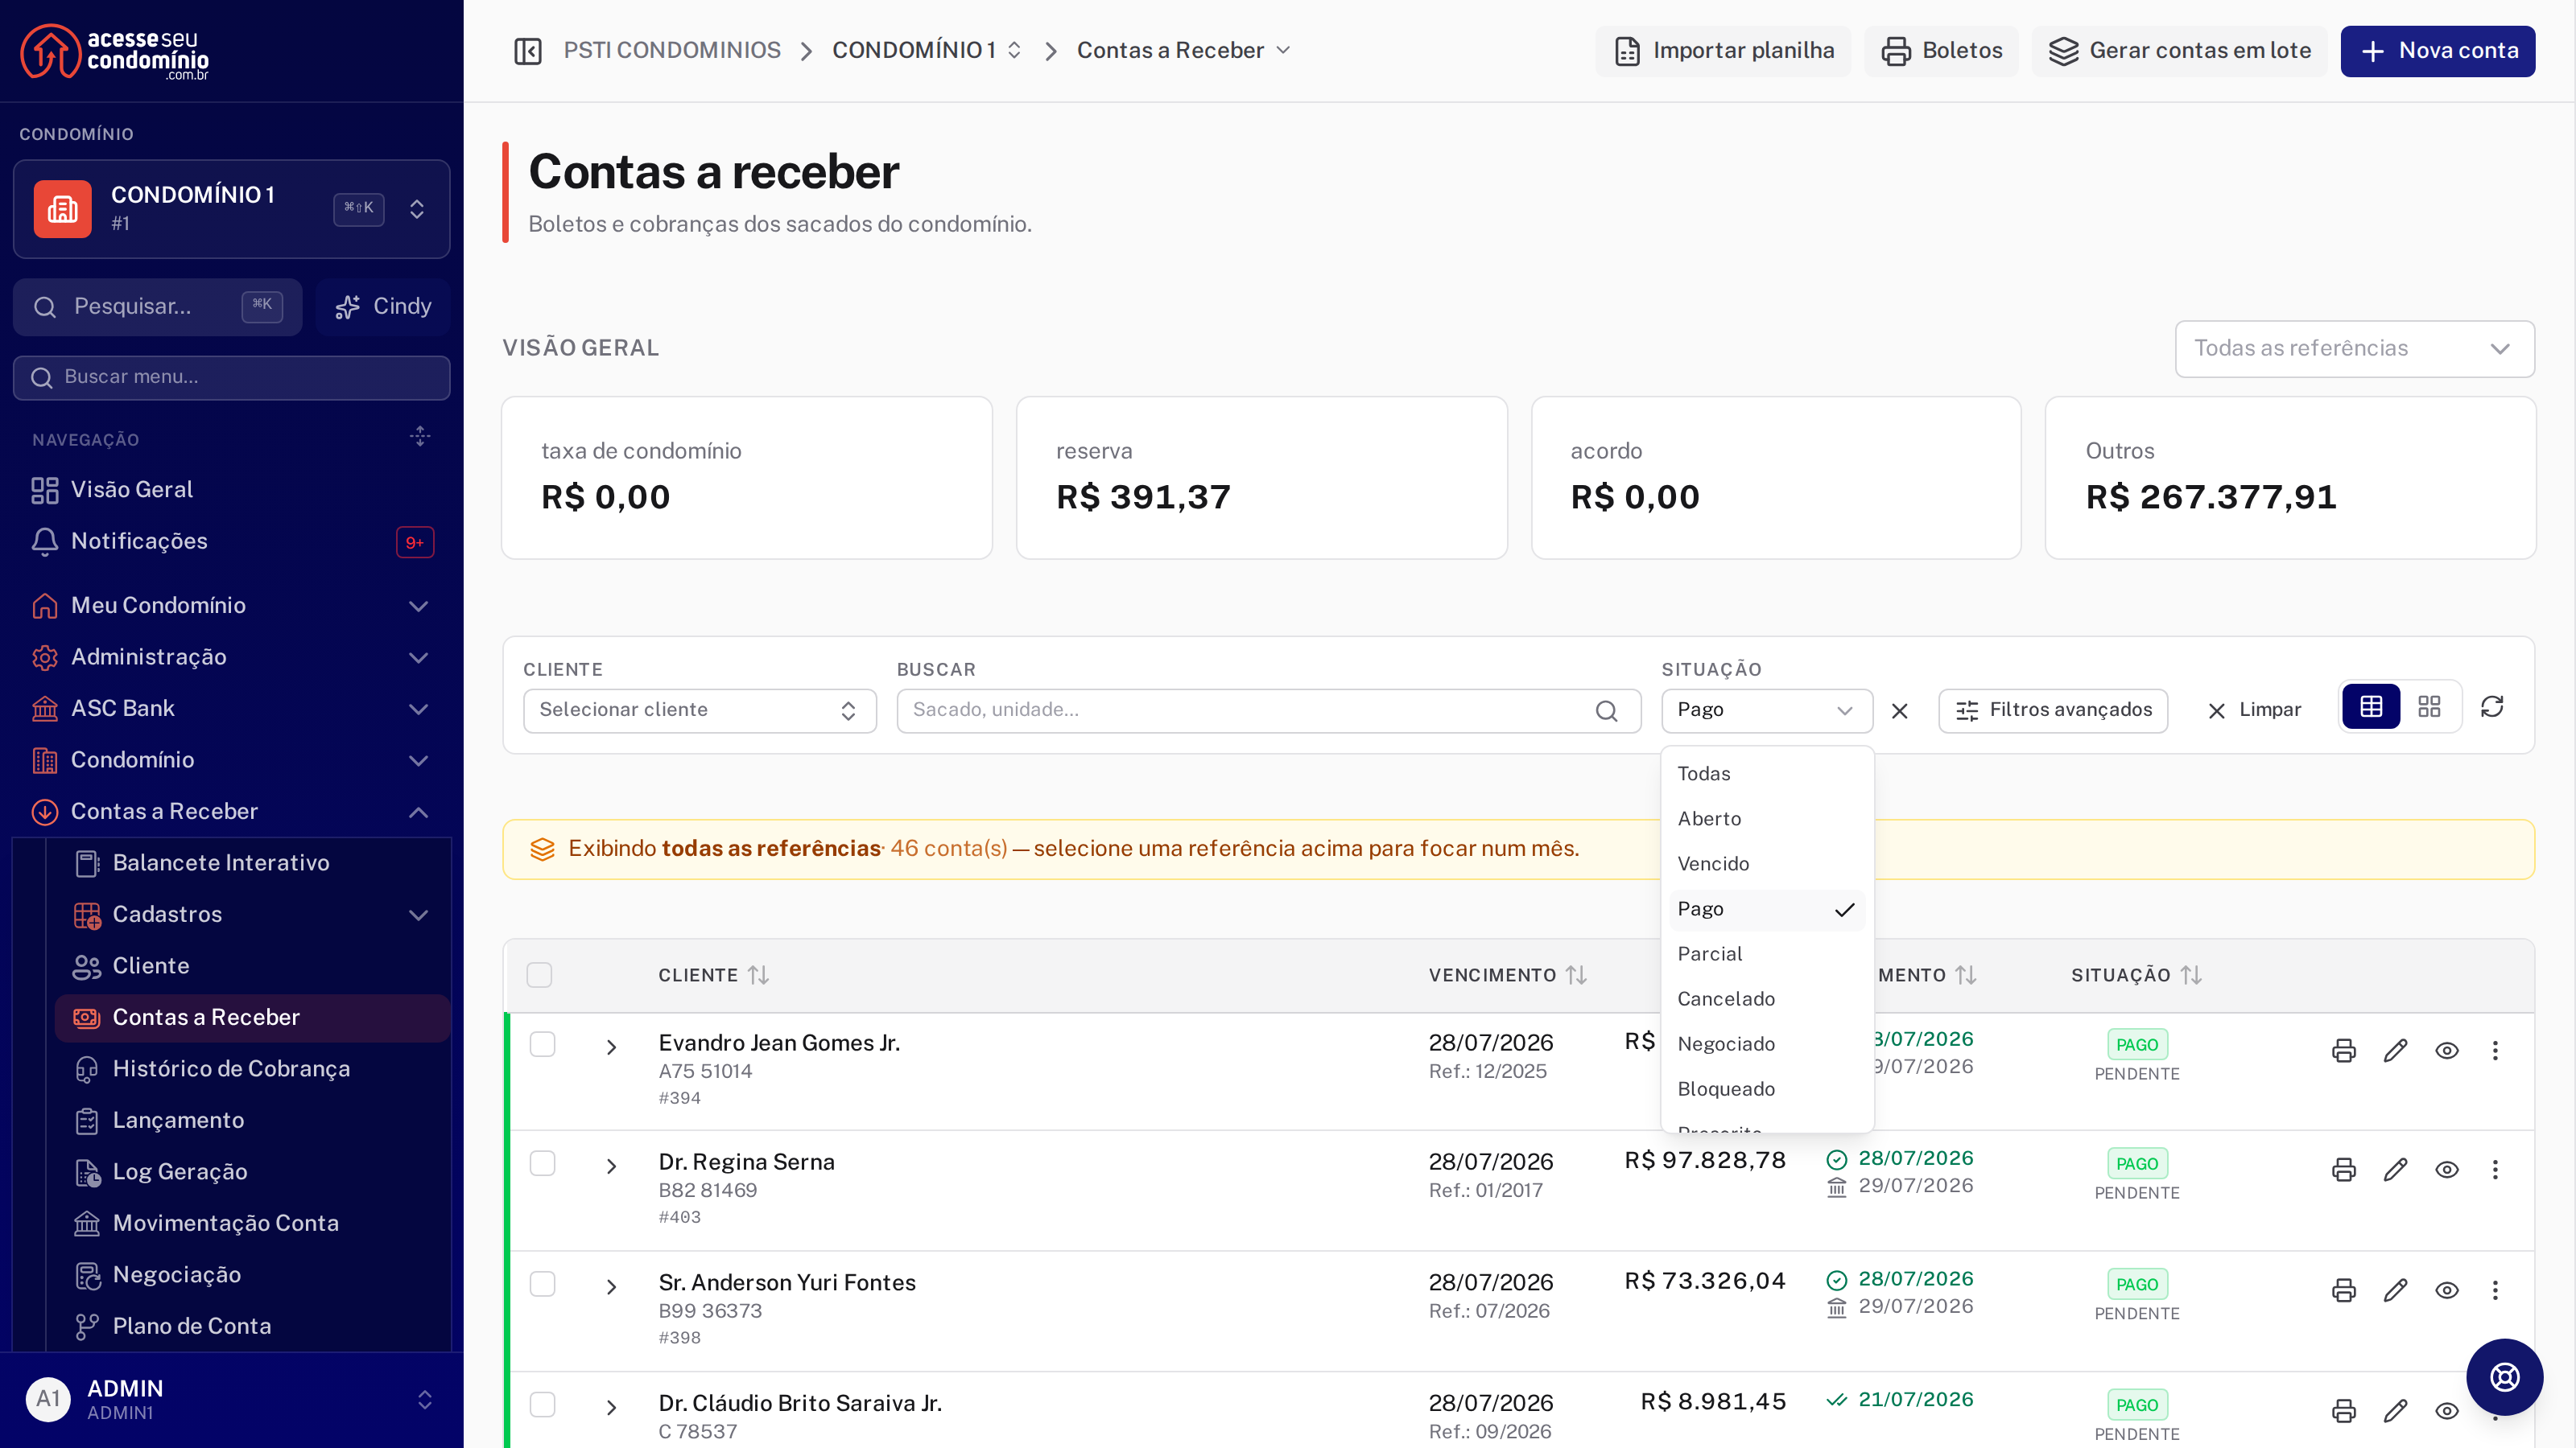Expand ASC Bank menu section
This screenshot has height=1448, width=2576.
click(232, 709)
